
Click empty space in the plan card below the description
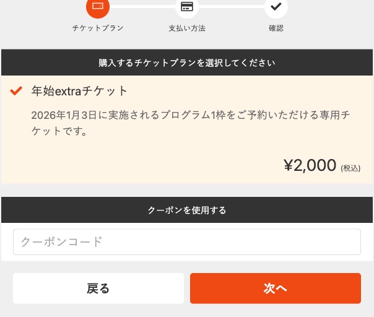(124, 162)
